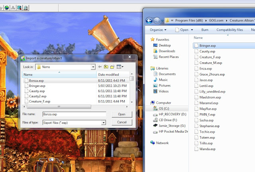Click the gravestone icon in game toolbar
The height and width of the screenshot is (172, 255).
click(x=26, y=8)
